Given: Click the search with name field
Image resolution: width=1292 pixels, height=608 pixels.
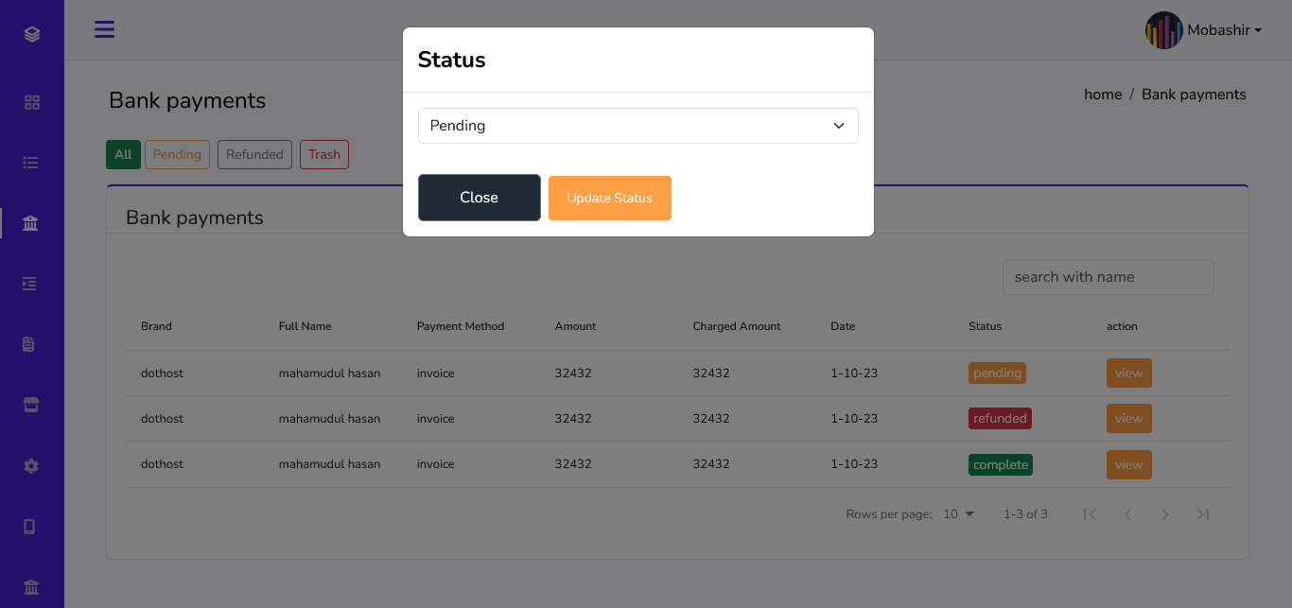Looking at the screenshot, I should [1108, 276].
